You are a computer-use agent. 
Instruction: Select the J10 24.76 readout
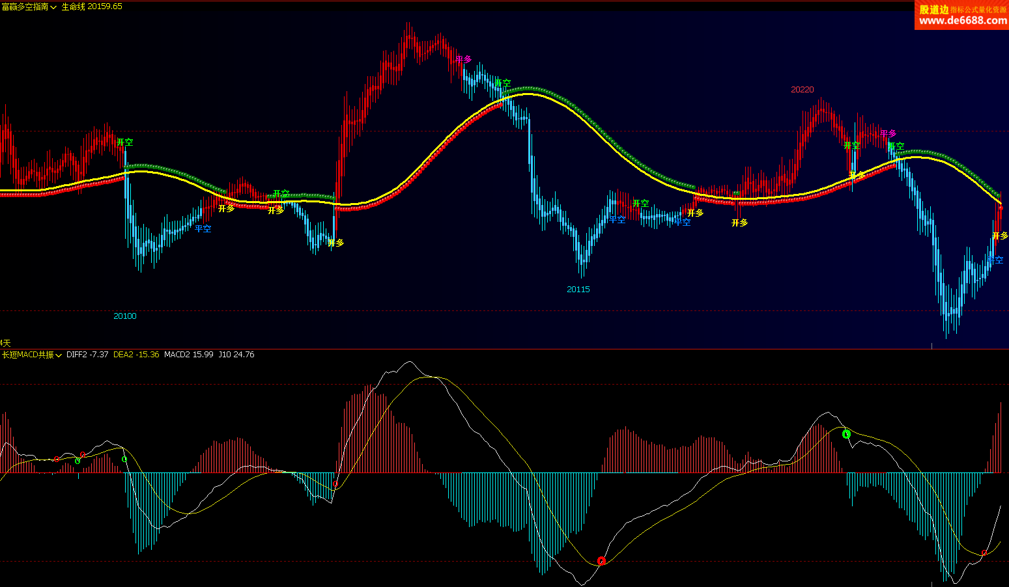236,355
